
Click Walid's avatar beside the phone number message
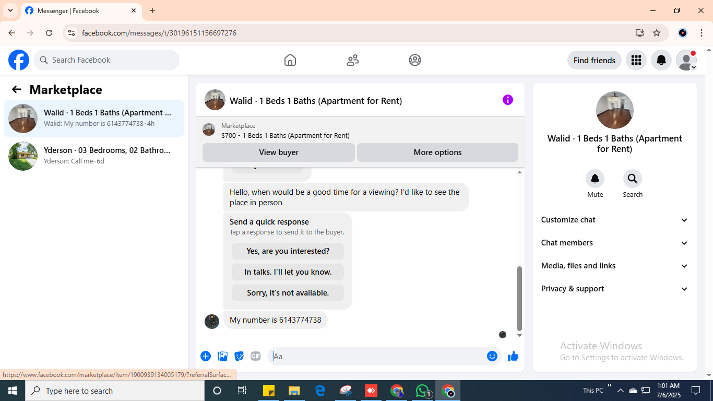[212, 321]
